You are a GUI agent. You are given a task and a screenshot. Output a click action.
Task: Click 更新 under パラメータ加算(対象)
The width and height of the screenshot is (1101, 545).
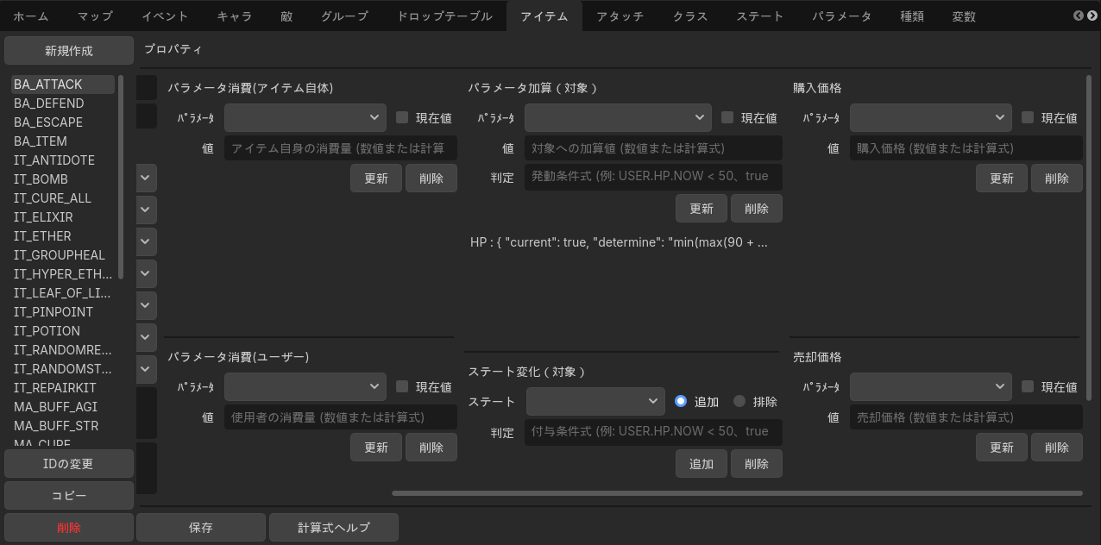coord(701,209)
